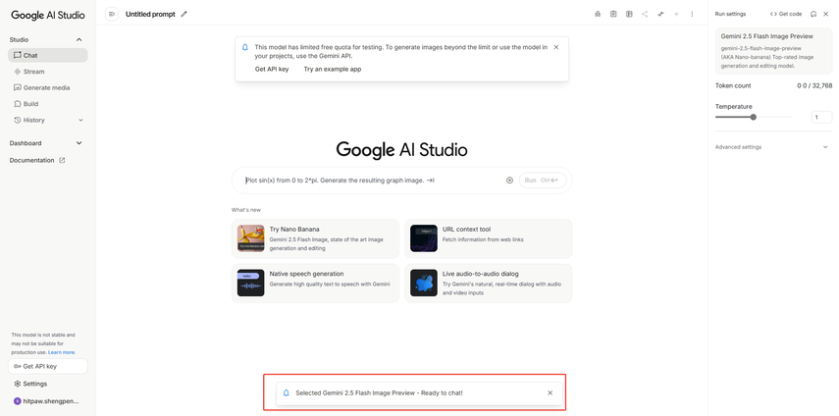
Task: Expand Advanced settings
Action: [x=773, y=147]
